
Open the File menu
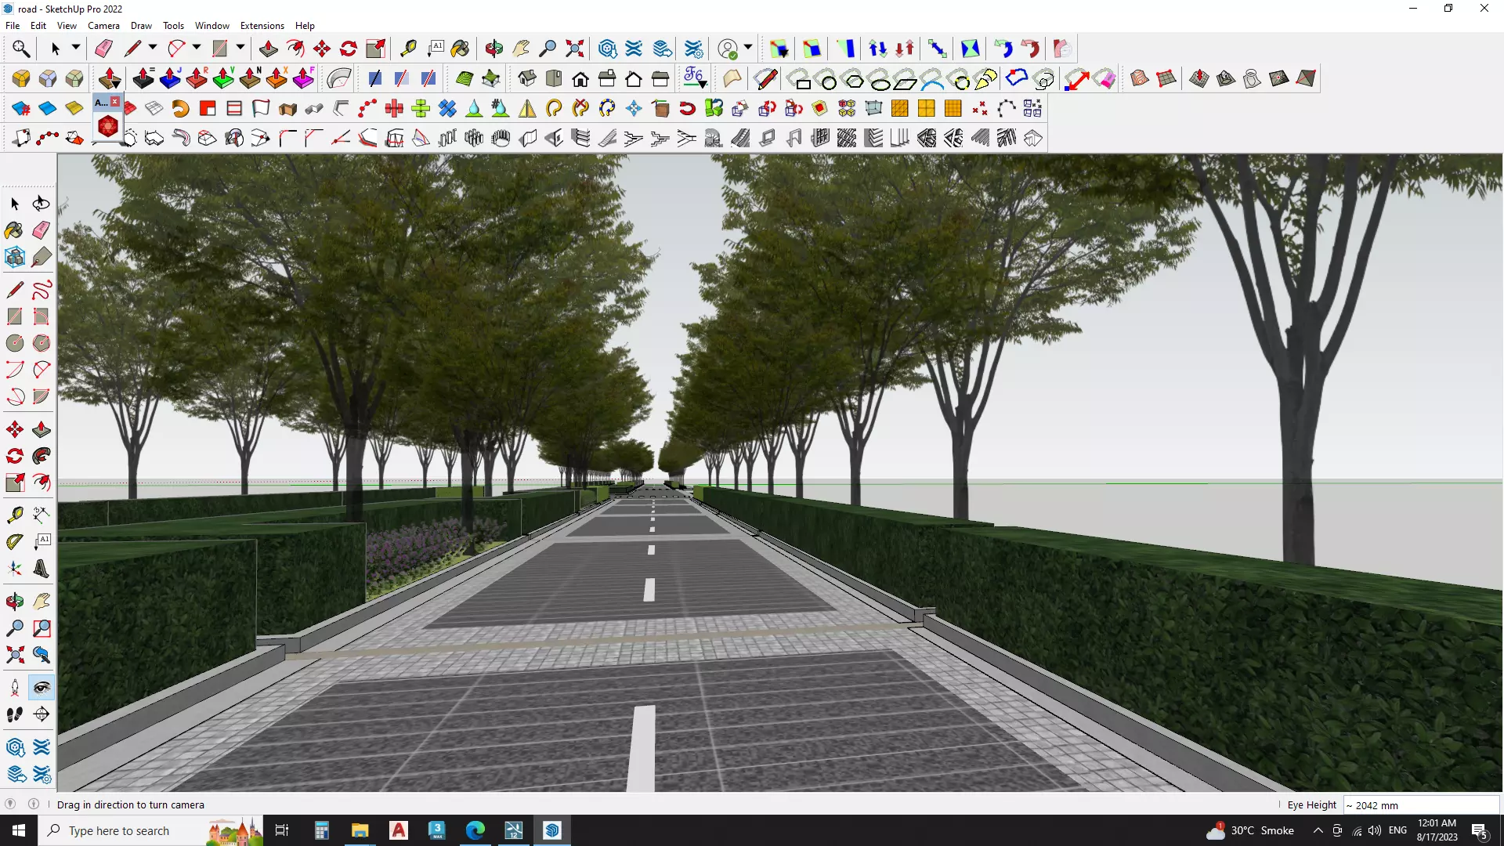point(13,25)
